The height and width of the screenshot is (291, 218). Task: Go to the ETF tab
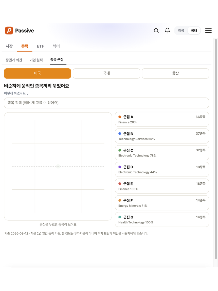(x=40, y=46)
